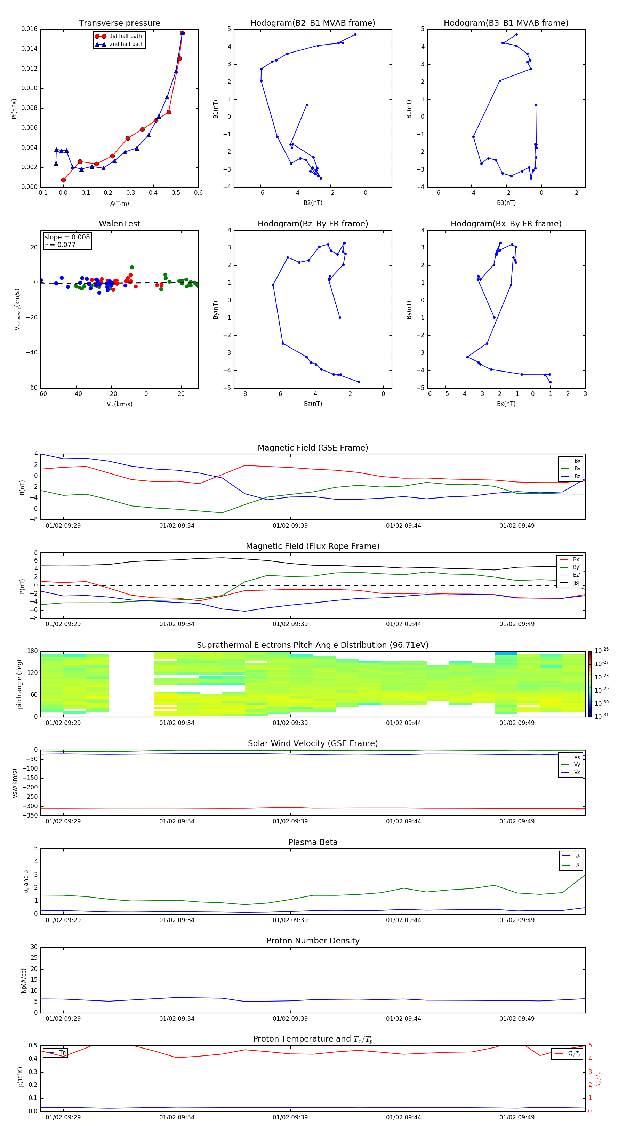
Task: Click the pitch angle intensity colorbar
Action: point(589,684)
